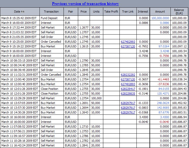Open Tran Link 628229417 for Close Position
This screenshot has width=189, height=148.
128,89
